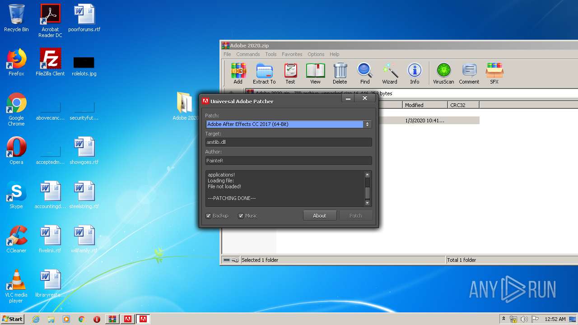Open Internet Explorer from taskbar
Viewport: 578px width, 325px height.
[x=36, y=319]
